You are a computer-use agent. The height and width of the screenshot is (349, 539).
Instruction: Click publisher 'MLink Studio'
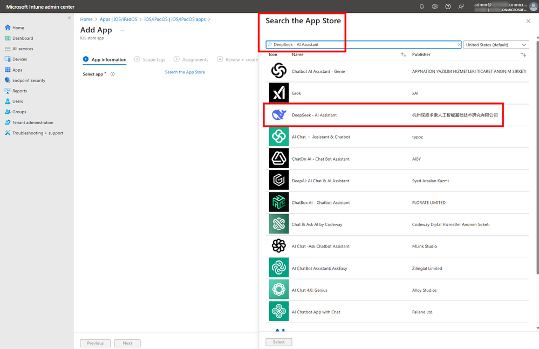coord(425,247)
